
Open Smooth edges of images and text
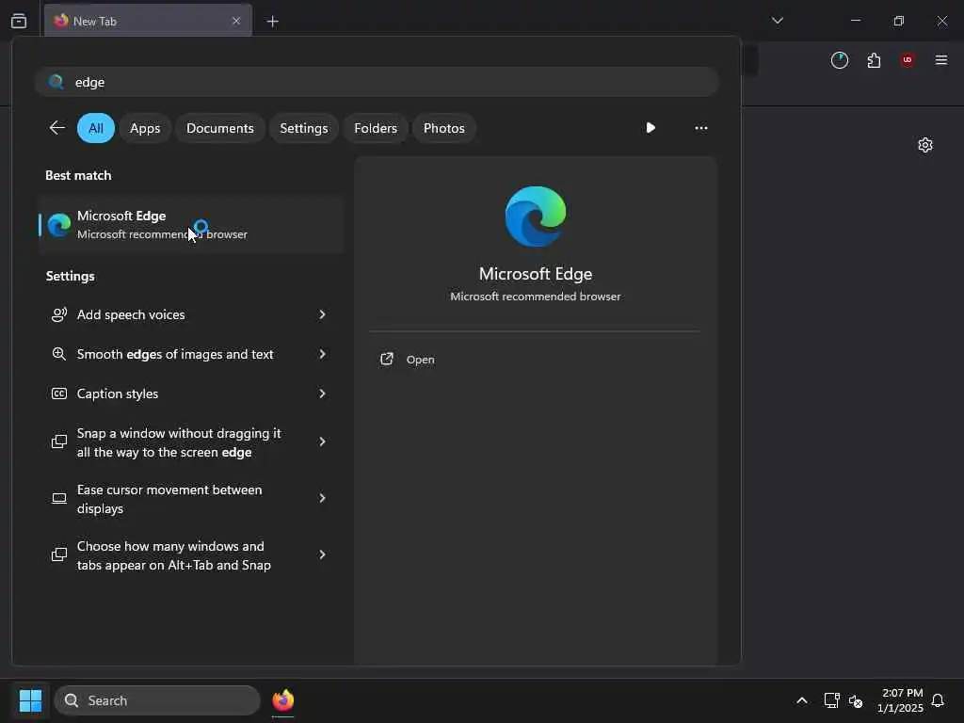190,354
